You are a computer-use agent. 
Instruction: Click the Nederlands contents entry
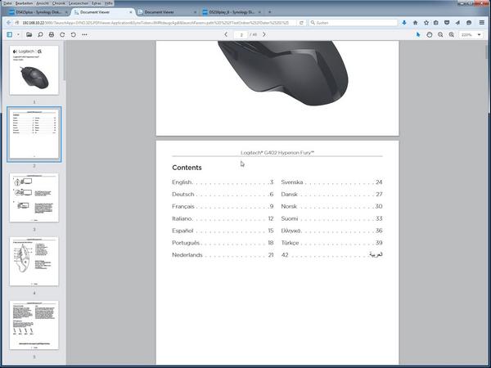(x=223, y=255)
